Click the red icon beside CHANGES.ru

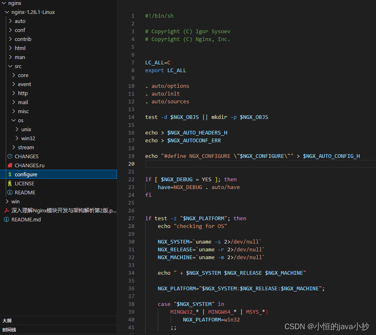click(10, 165)
